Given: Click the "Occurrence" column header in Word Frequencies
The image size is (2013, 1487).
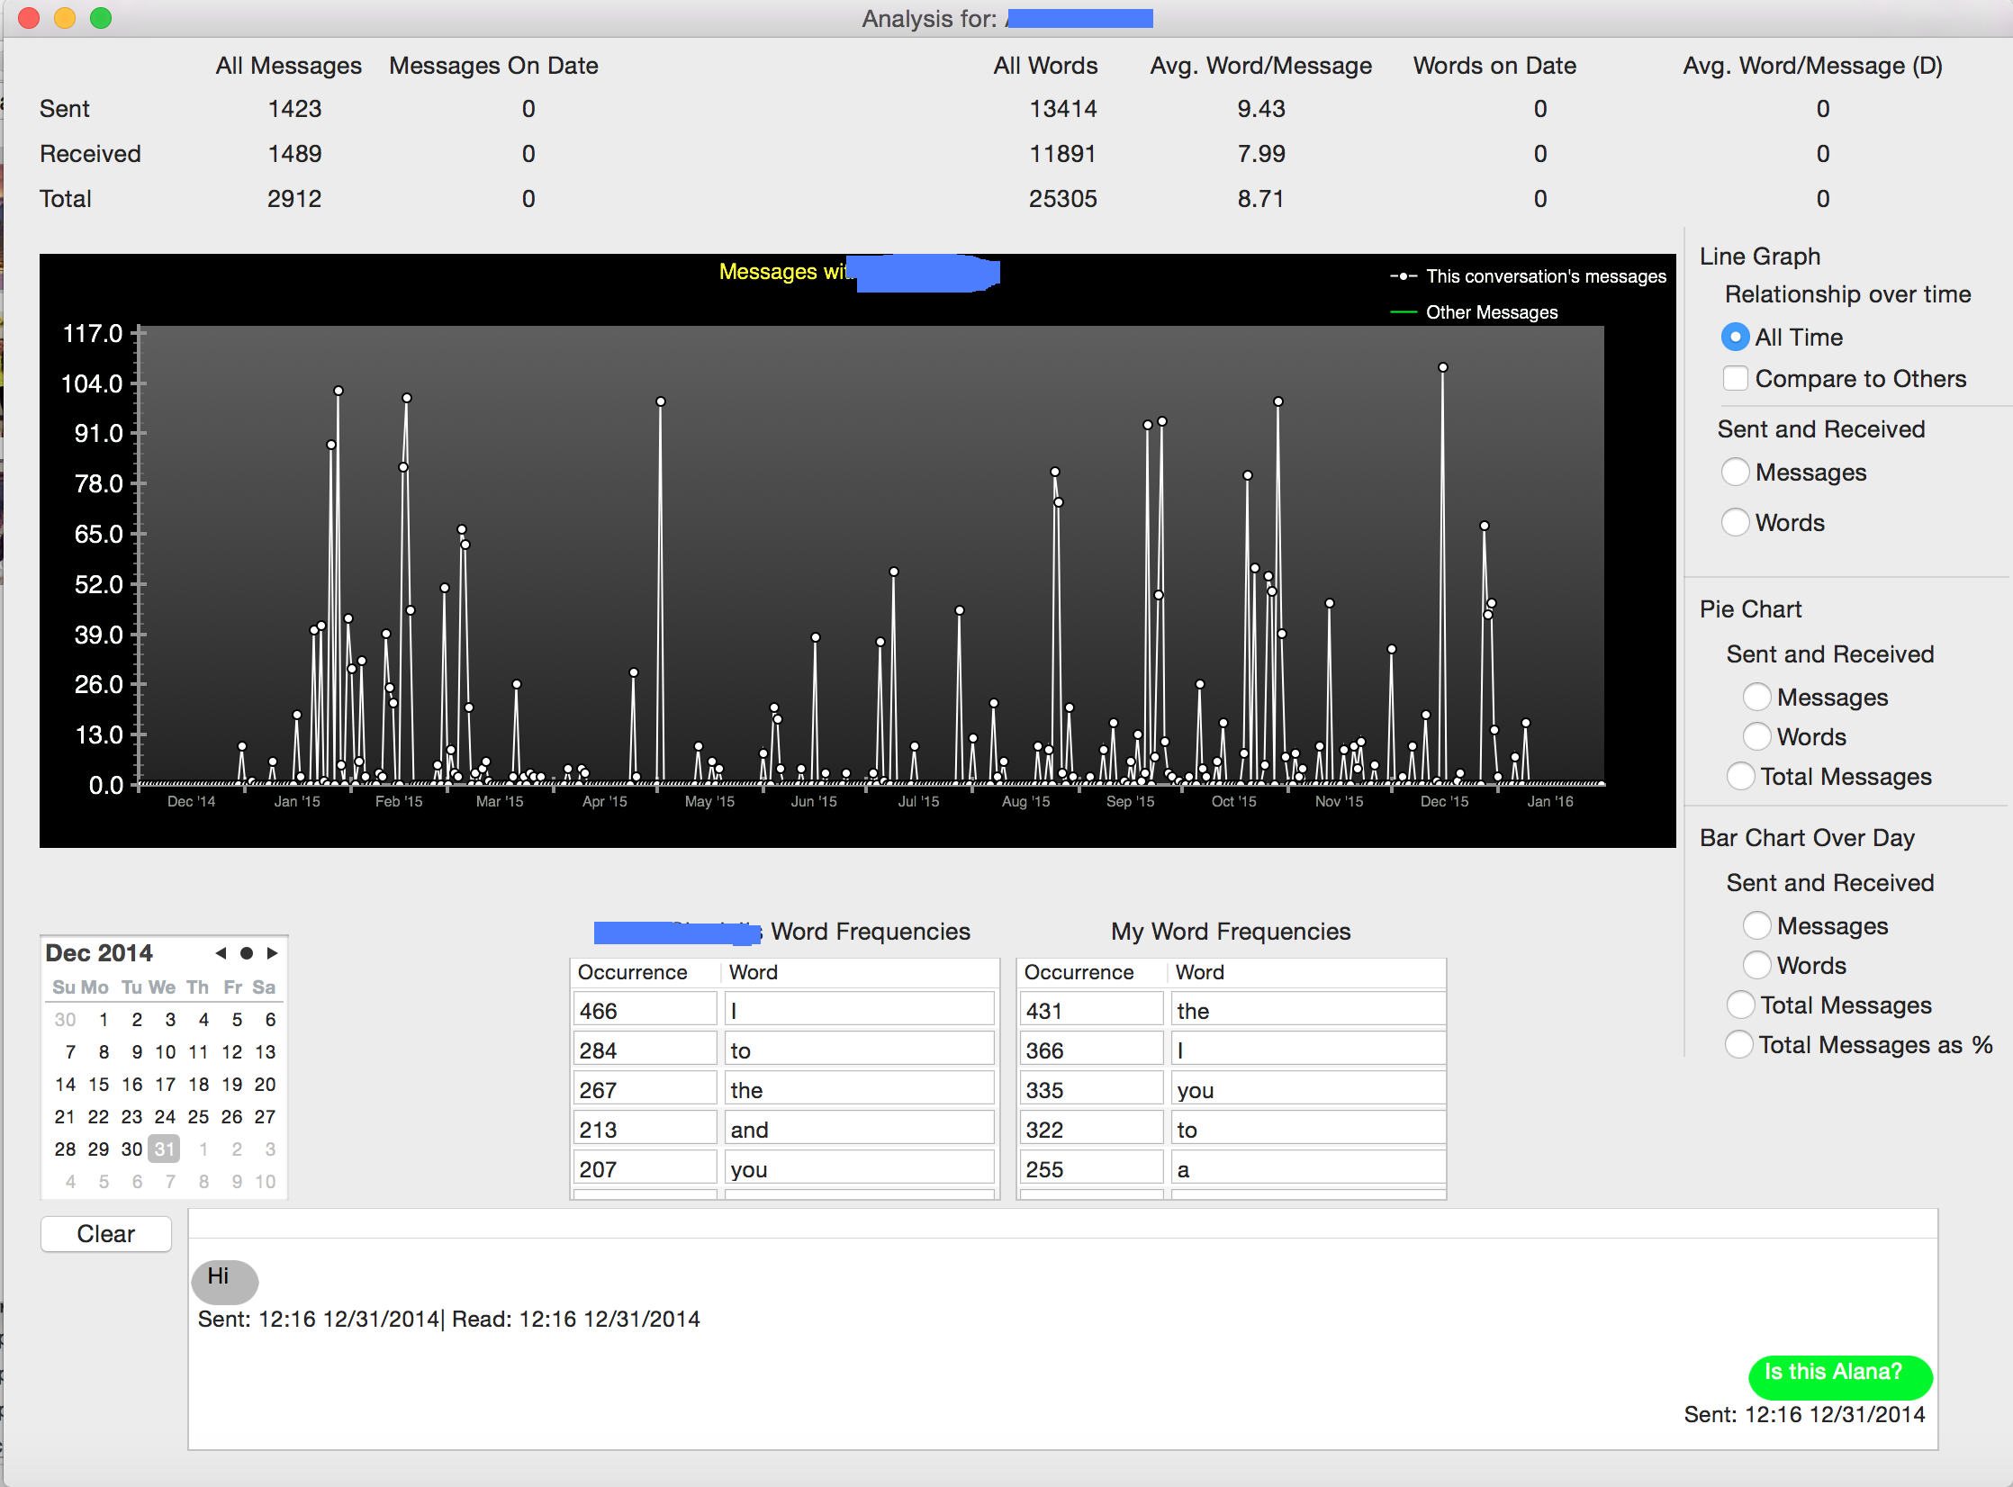Looking at the screenshot, I should (632, 972).
